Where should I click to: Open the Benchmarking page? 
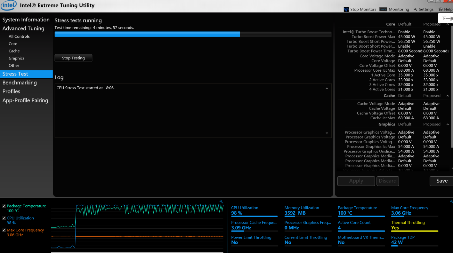coord(20,83)
